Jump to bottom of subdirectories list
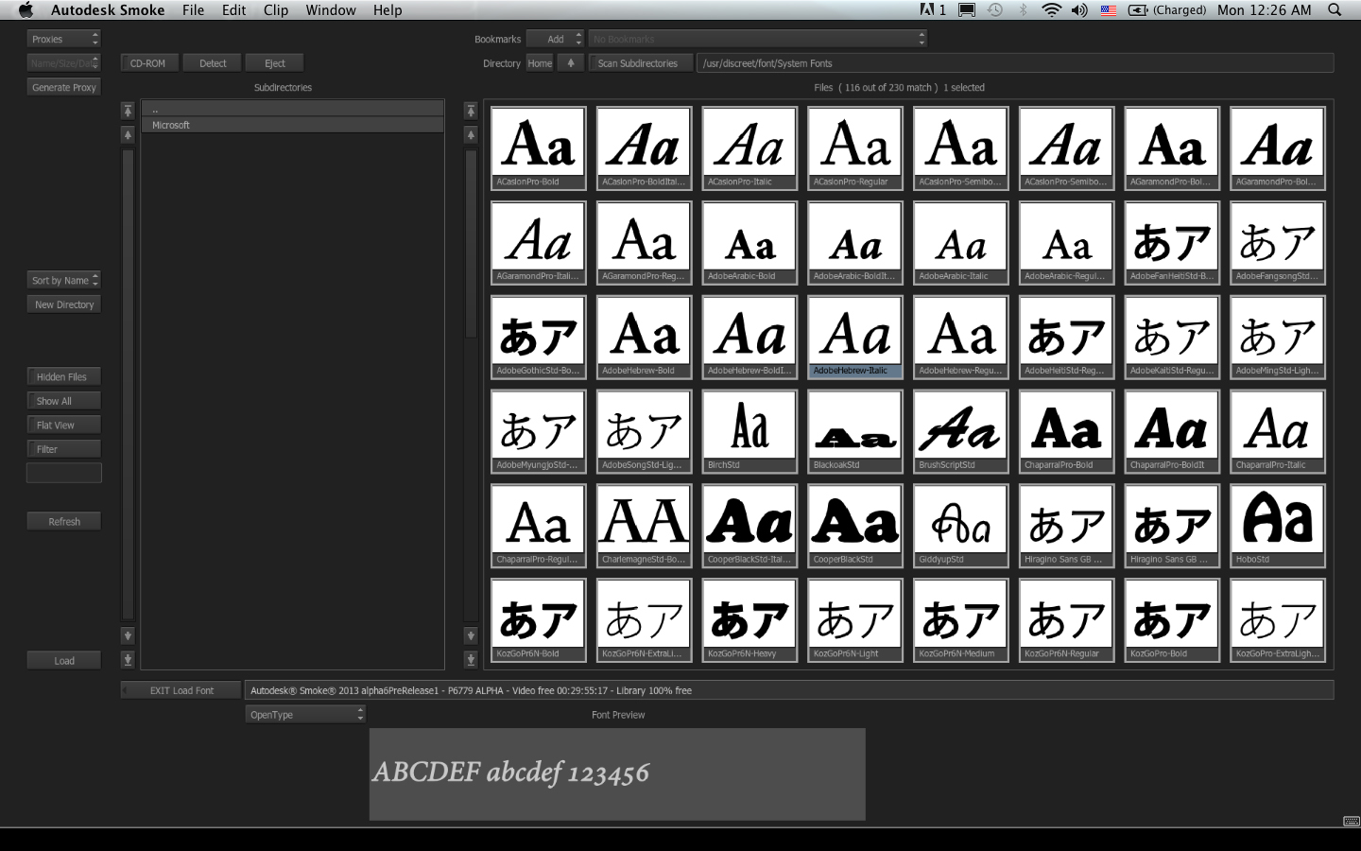The width and height of the screenshot is (1361, 851). click(x=128, y=659)
